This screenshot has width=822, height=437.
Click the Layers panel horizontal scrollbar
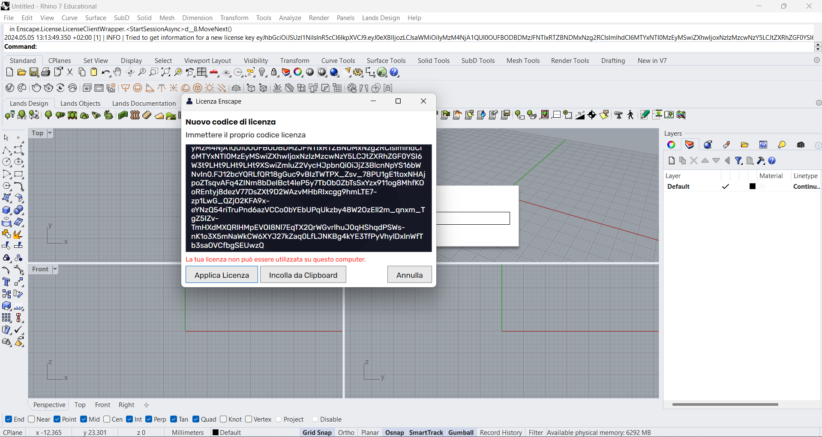coord(725,404)
